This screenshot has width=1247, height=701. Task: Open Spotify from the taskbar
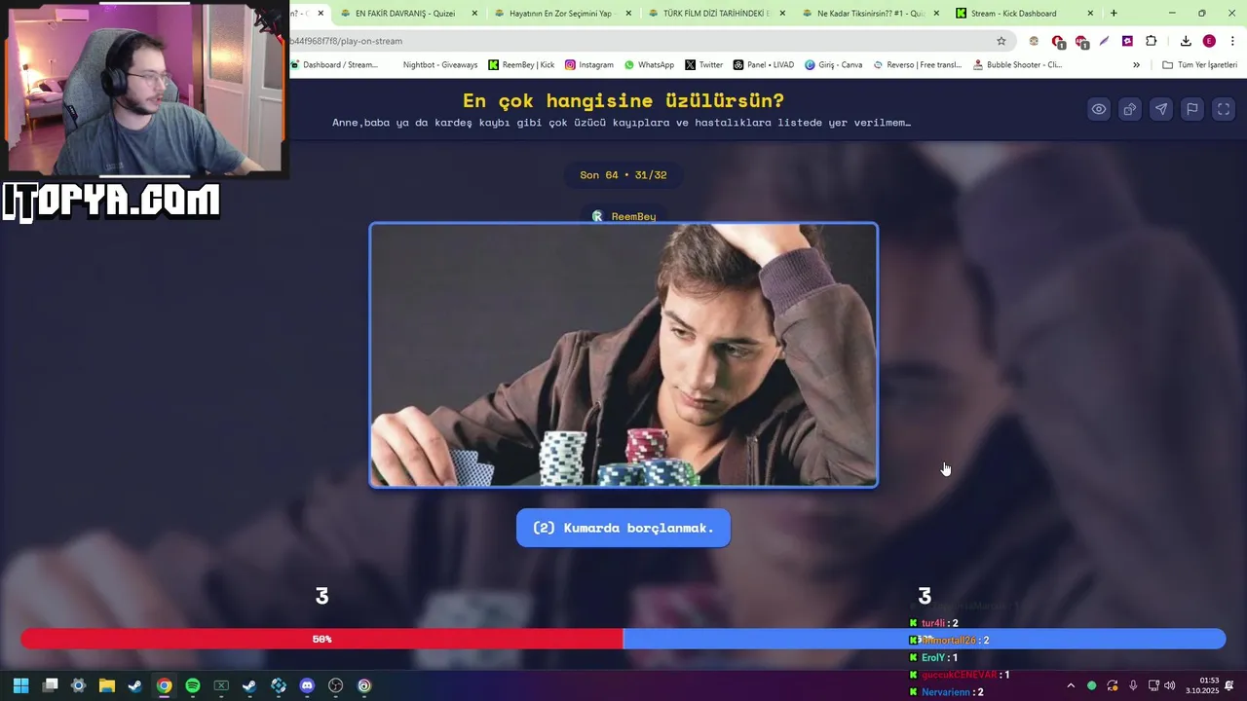tap(193, 685)
